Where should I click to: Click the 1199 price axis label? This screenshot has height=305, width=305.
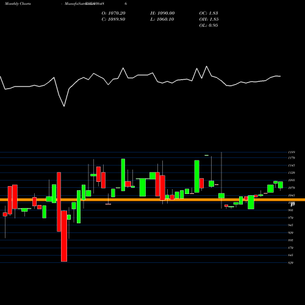[292, 152]
